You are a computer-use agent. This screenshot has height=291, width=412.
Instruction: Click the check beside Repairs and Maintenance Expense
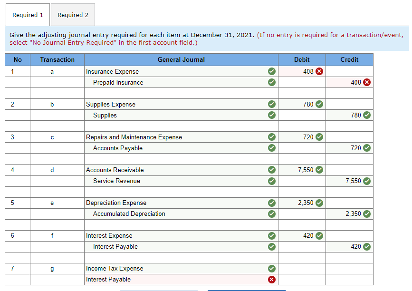click(x=272, y=137)
